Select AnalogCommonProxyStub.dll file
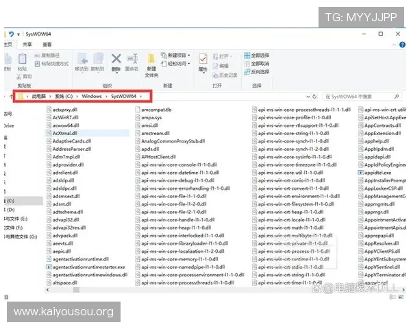This screenshot has width=411, height=329. (170, 141)
